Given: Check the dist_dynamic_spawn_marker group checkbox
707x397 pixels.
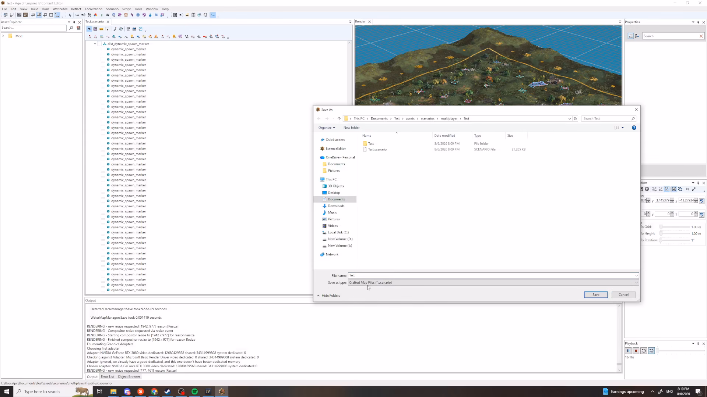Looking at the screenshot, I should [99, 44].
